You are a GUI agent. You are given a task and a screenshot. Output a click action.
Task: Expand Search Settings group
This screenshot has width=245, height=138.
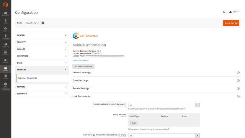point(157,89)
